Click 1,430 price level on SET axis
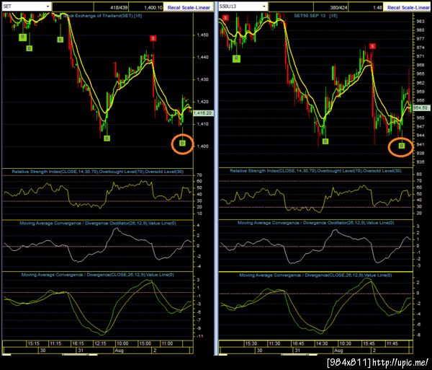 (x=202, y=79)
